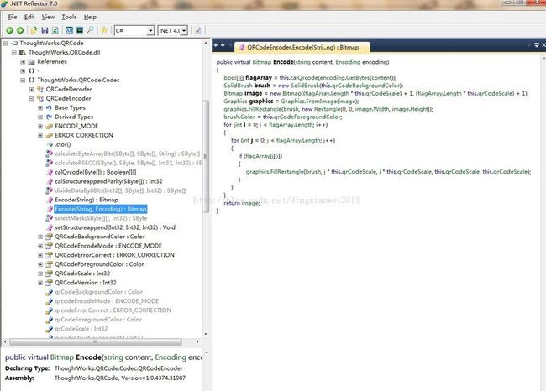Select QRCodeScale : Int32 property in tree
This screenshot has width=546, height=391.
(81, 273)
